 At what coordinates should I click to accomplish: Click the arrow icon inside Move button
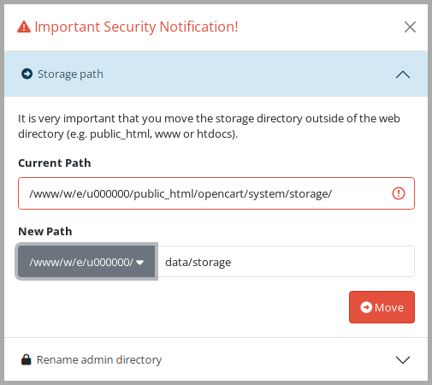click(366, 307)
